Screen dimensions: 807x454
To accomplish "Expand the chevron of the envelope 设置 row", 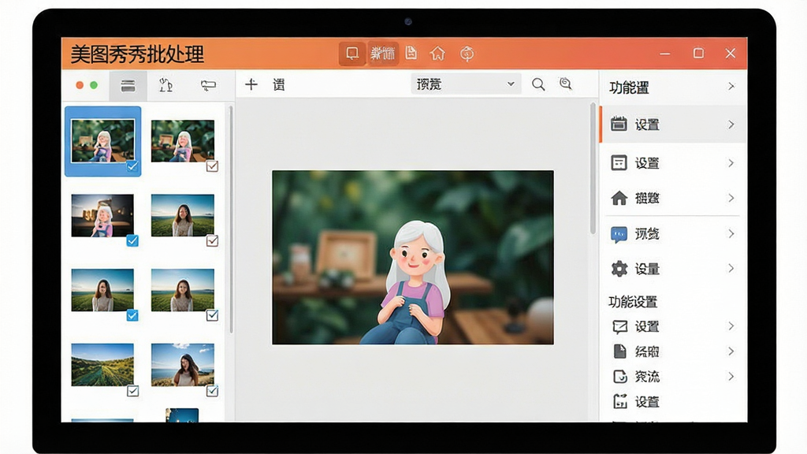I will click(731, 326).
